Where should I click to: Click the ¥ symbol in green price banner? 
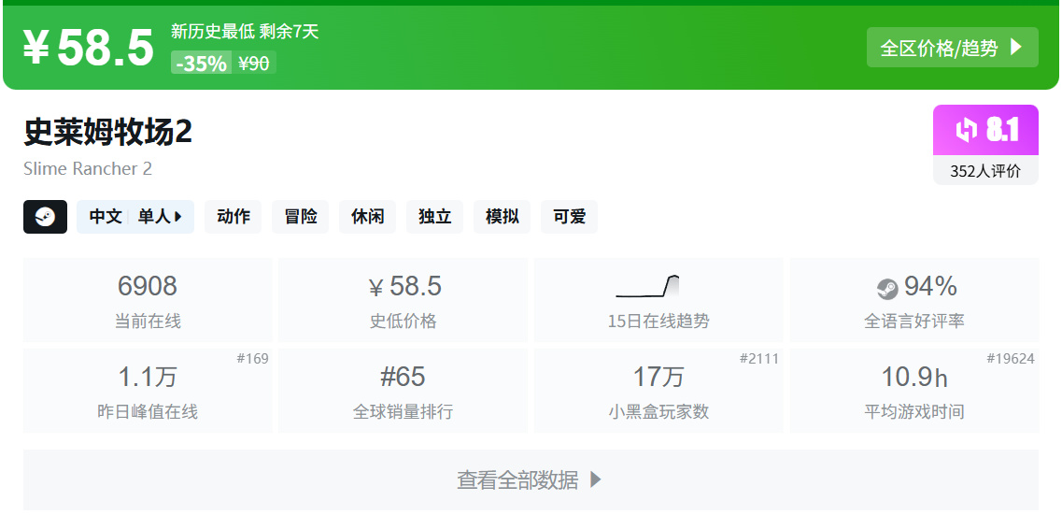(x=35, y=49)
